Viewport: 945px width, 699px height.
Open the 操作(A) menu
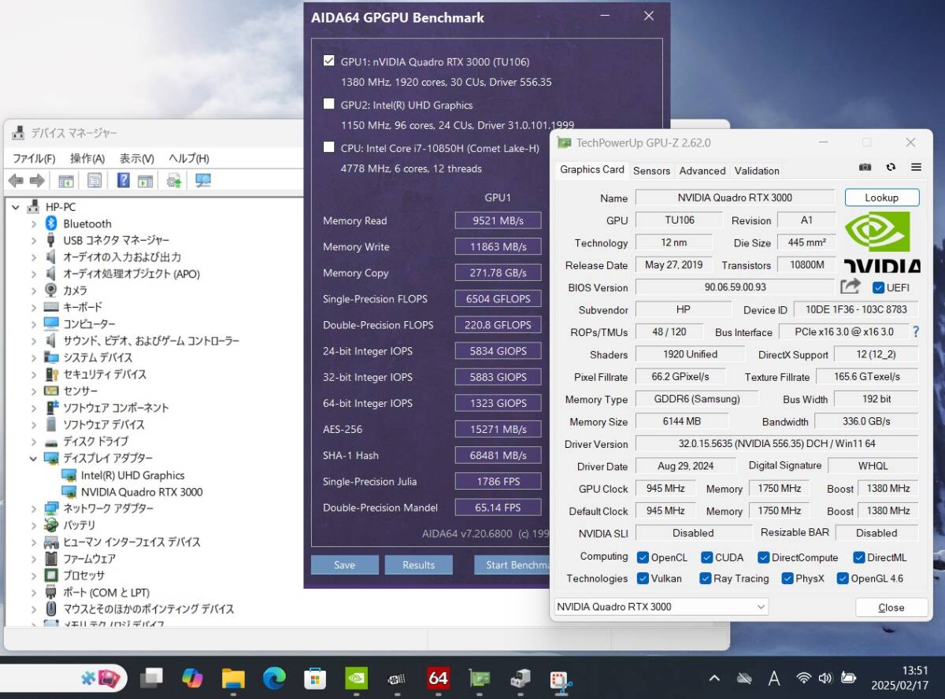pos(87,158)
